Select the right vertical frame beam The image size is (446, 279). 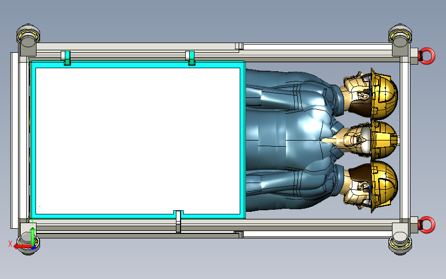tap(405, 140)
